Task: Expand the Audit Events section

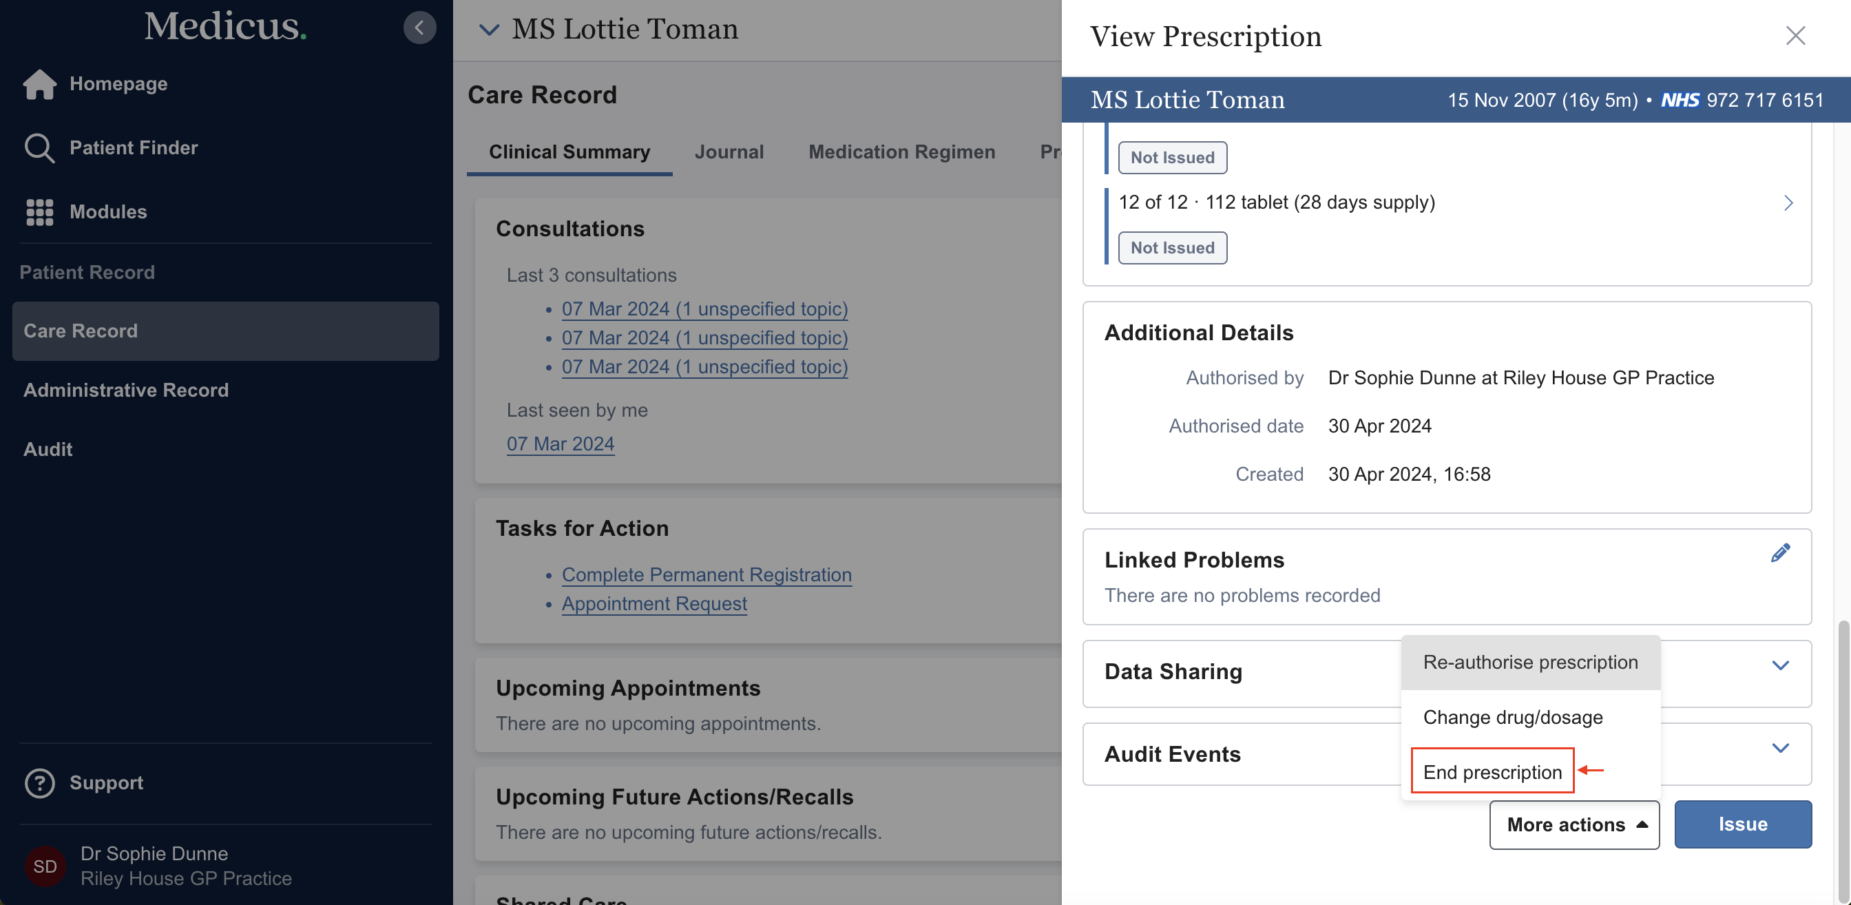Action: click(1779, 748)
